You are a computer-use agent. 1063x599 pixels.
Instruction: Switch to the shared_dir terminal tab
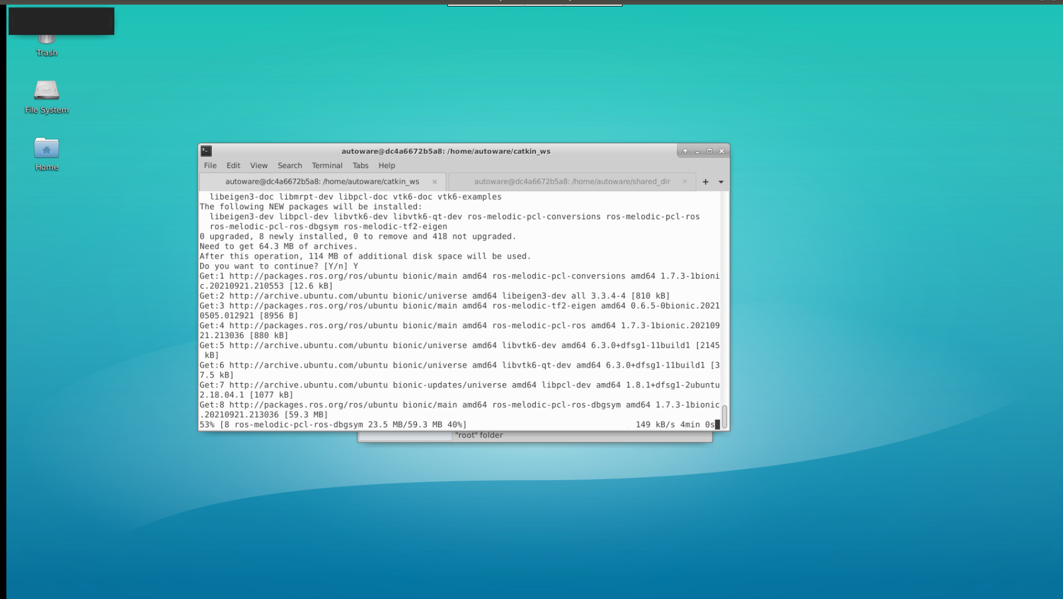(x=572, y=181)
